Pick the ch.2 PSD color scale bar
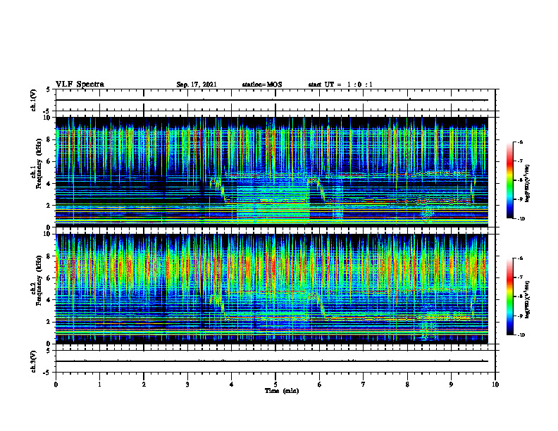Screen dimensions: 558x431 click(509, 296)
